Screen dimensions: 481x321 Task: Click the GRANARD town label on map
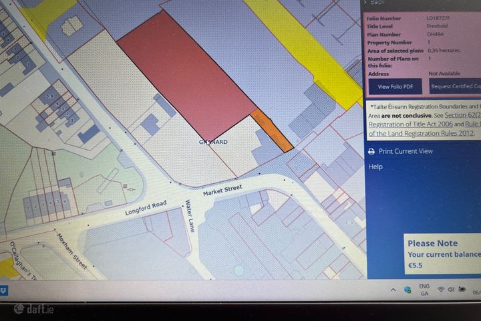point(213,142)
